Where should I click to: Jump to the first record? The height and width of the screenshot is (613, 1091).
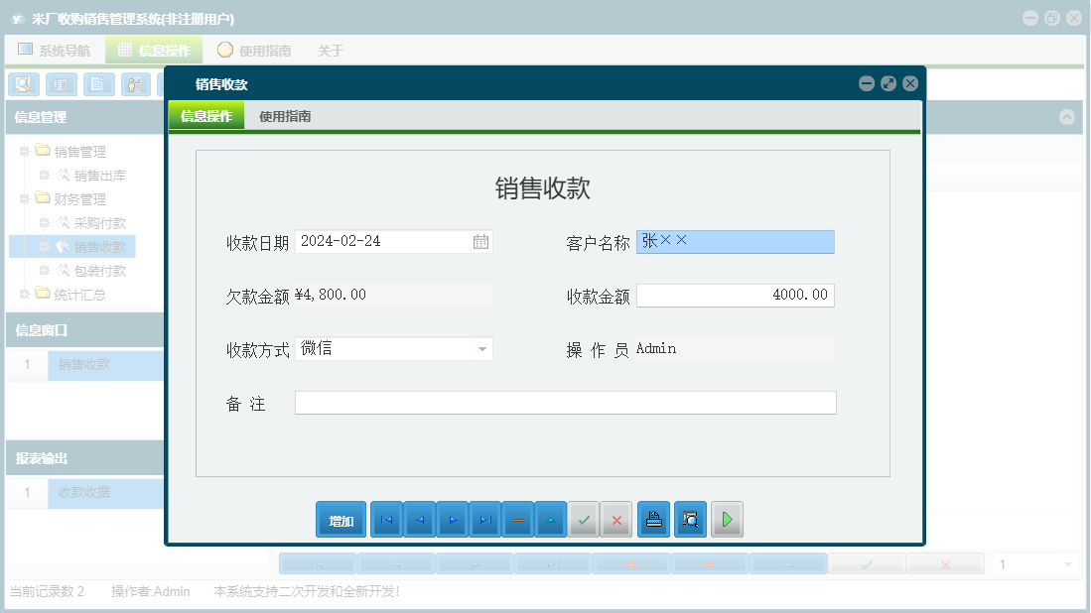(x=386, y=519)
